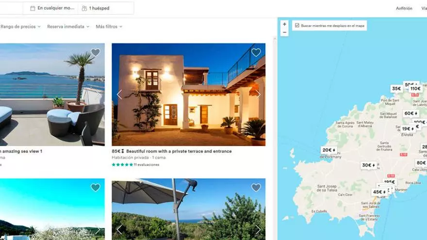
Task: Heart the bottom-left turquoise sky listing
Action: [x=95, y=187]
